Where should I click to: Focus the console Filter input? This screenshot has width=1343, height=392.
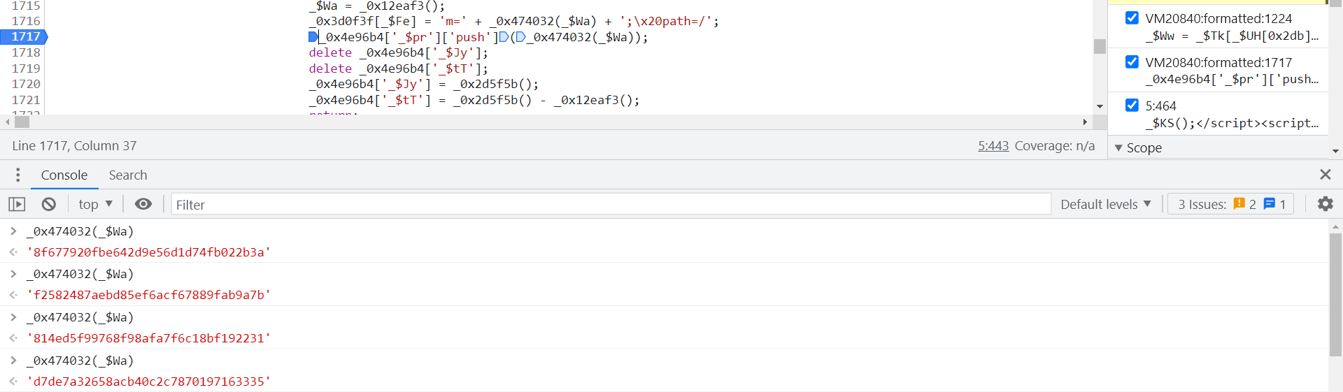coord(611,204)
